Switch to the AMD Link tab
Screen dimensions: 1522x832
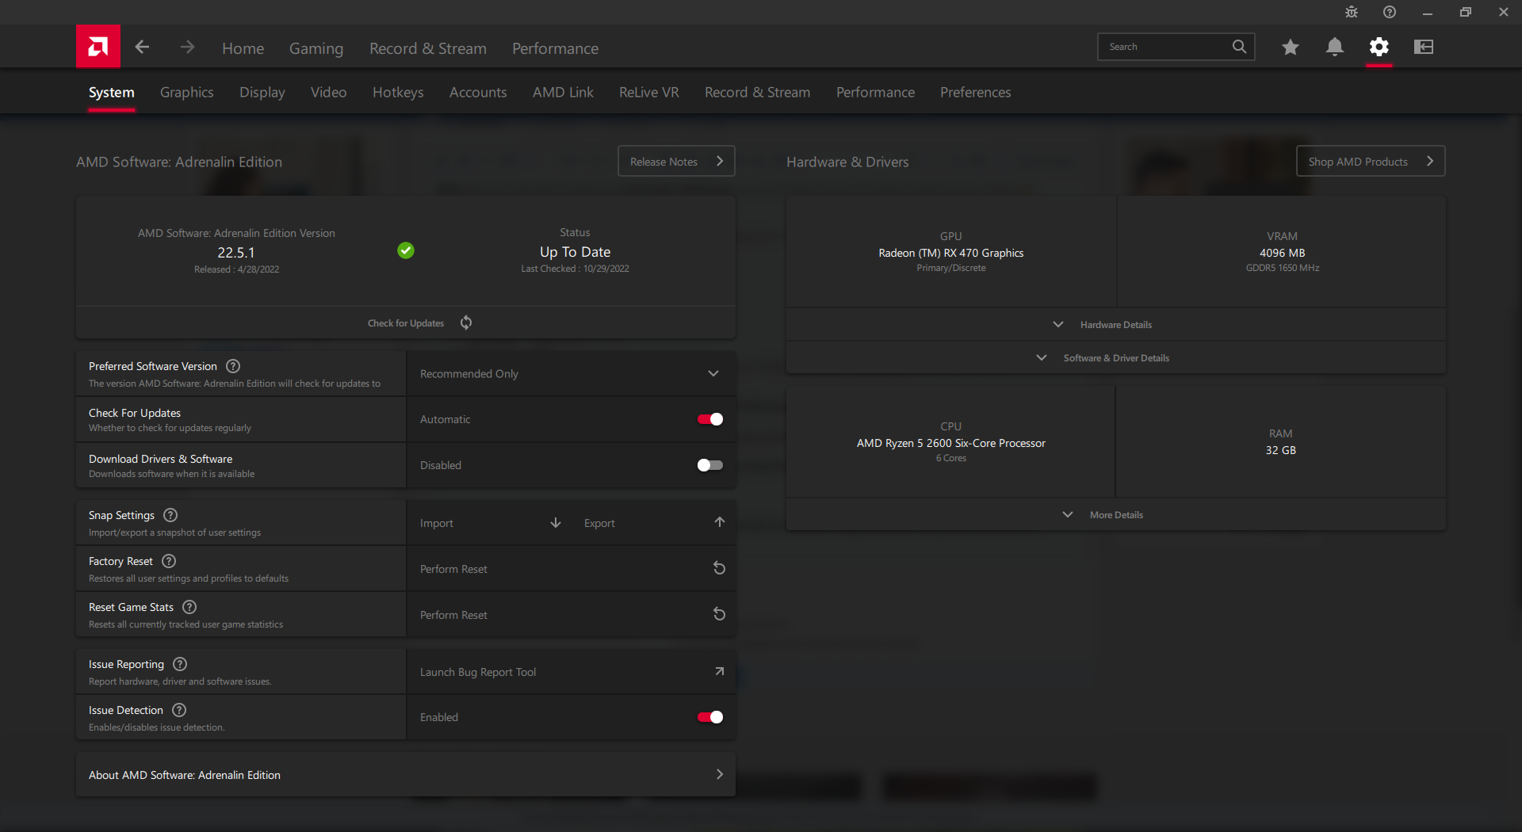coord(563,92)
